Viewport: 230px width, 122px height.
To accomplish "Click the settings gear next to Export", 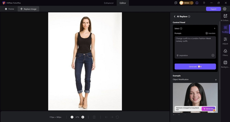I will 225,9.
